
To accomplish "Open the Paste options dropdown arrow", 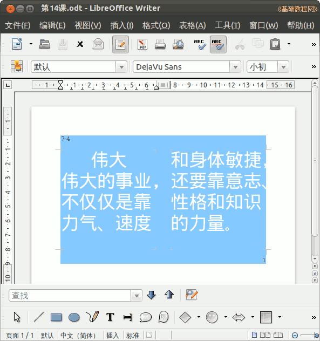I will 289,44.
